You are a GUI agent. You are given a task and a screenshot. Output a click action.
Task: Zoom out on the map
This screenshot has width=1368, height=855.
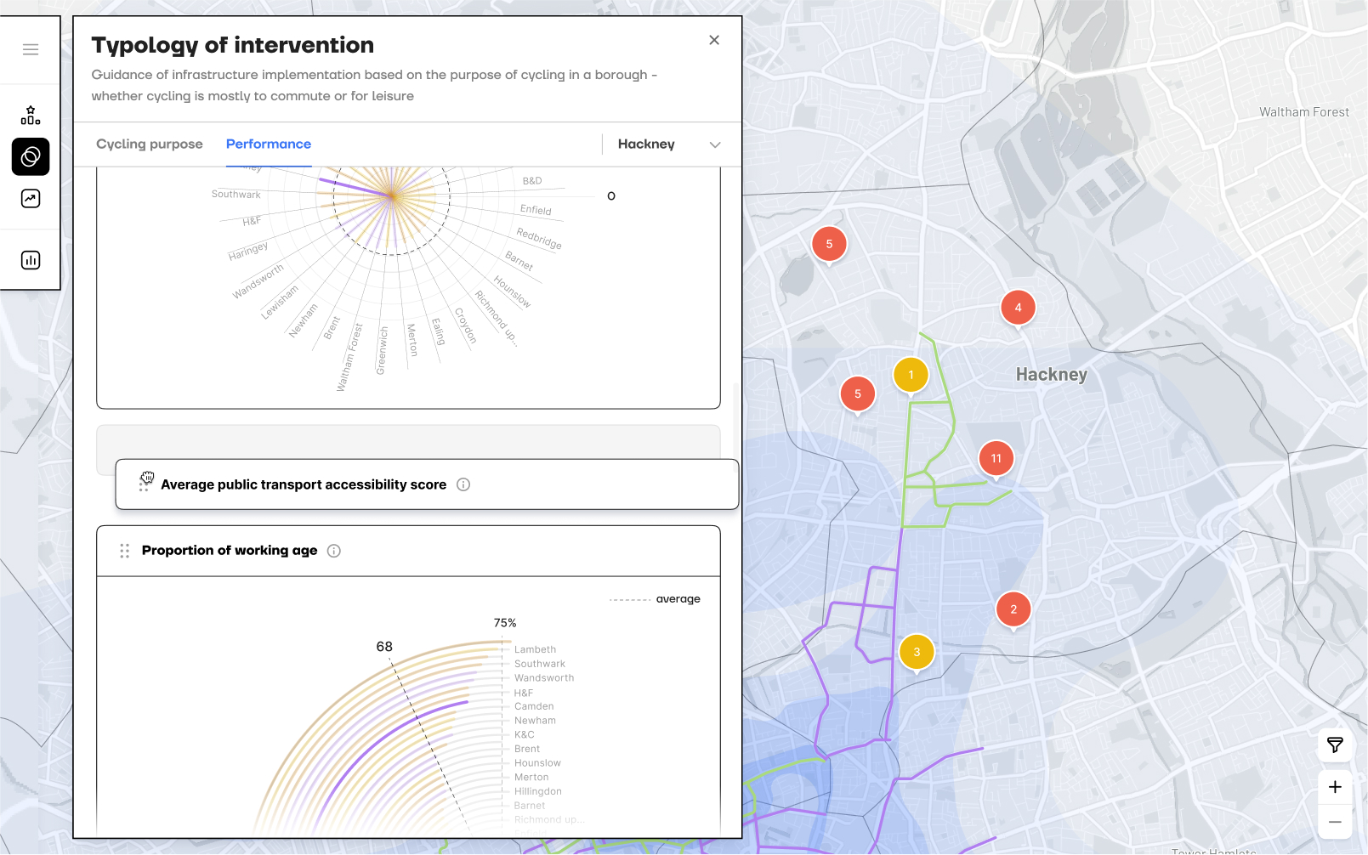(x=1335, y=822)
